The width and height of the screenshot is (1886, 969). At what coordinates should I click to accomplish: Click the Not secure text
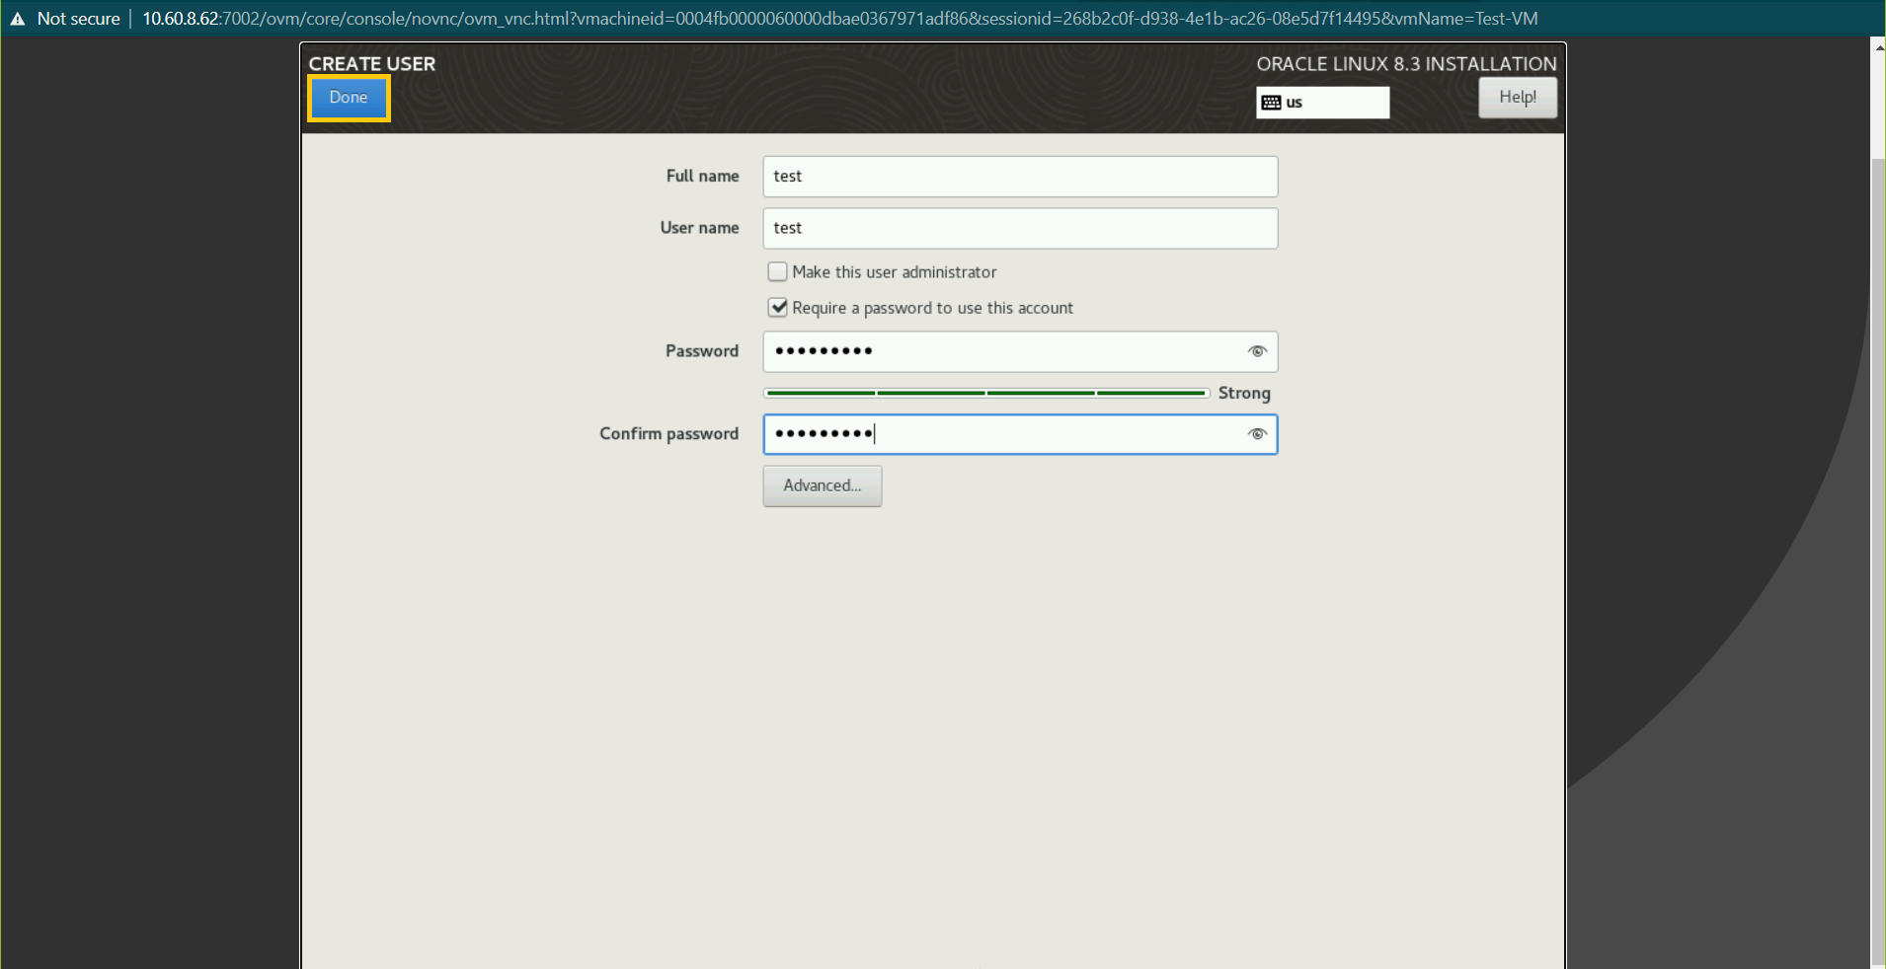pyautogui.click(x=78, y=19)
